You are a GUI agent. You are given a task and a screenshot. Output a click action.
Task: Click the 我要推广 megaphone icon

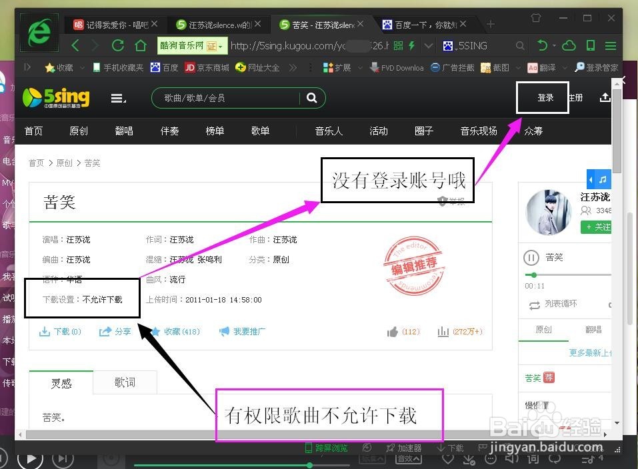(x=224, y=332)
